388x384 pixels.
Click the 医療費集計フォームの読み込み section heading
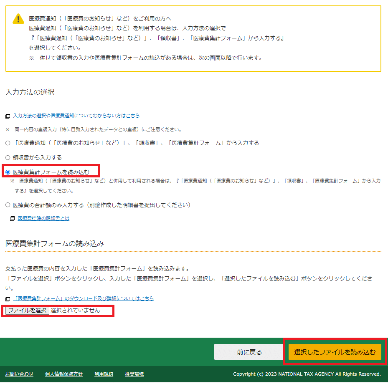[54, 244]
